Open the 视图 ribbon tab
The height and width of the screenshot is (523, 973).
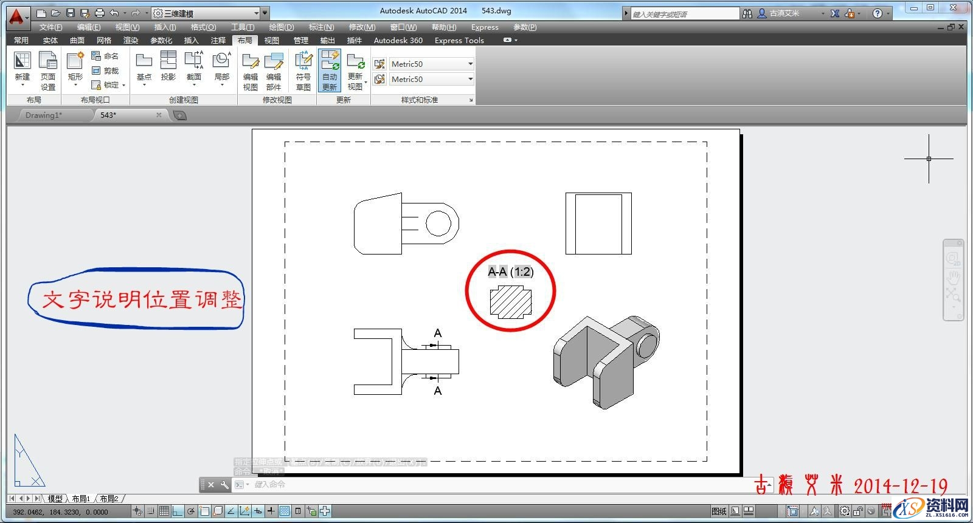coord(271,40)
